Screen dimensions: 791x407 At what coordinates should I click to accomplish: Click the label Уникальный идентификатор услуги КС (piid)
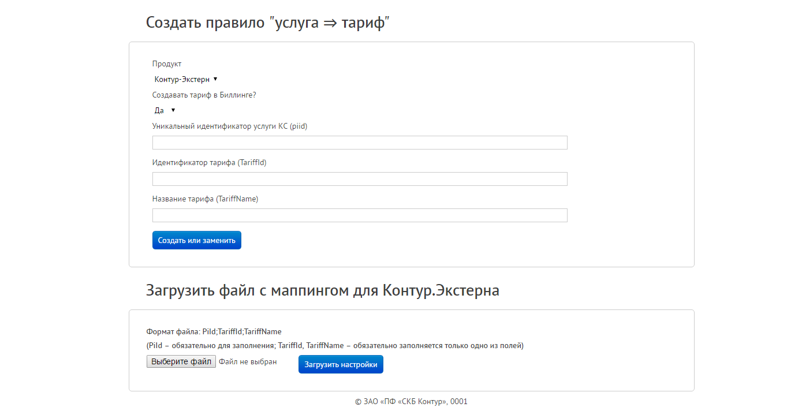click(x=230, y=126)
